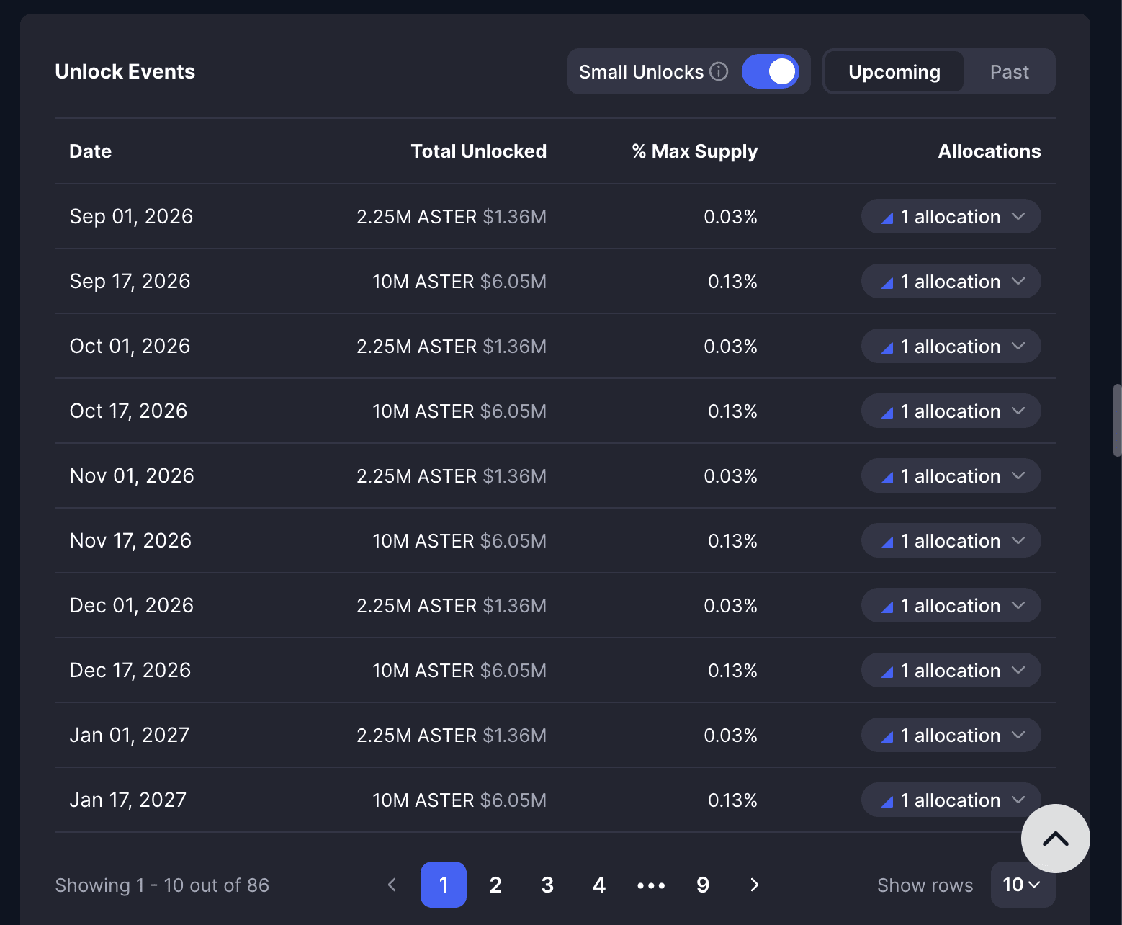This screenshot has height=925, width=1122.
Task: Go to page 2
Action: point(495,885)
